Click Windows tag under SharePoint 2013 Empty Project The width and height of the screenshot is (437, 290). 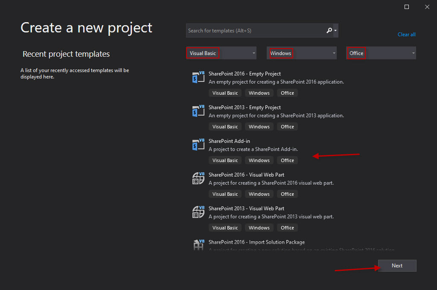coord(259,127)
